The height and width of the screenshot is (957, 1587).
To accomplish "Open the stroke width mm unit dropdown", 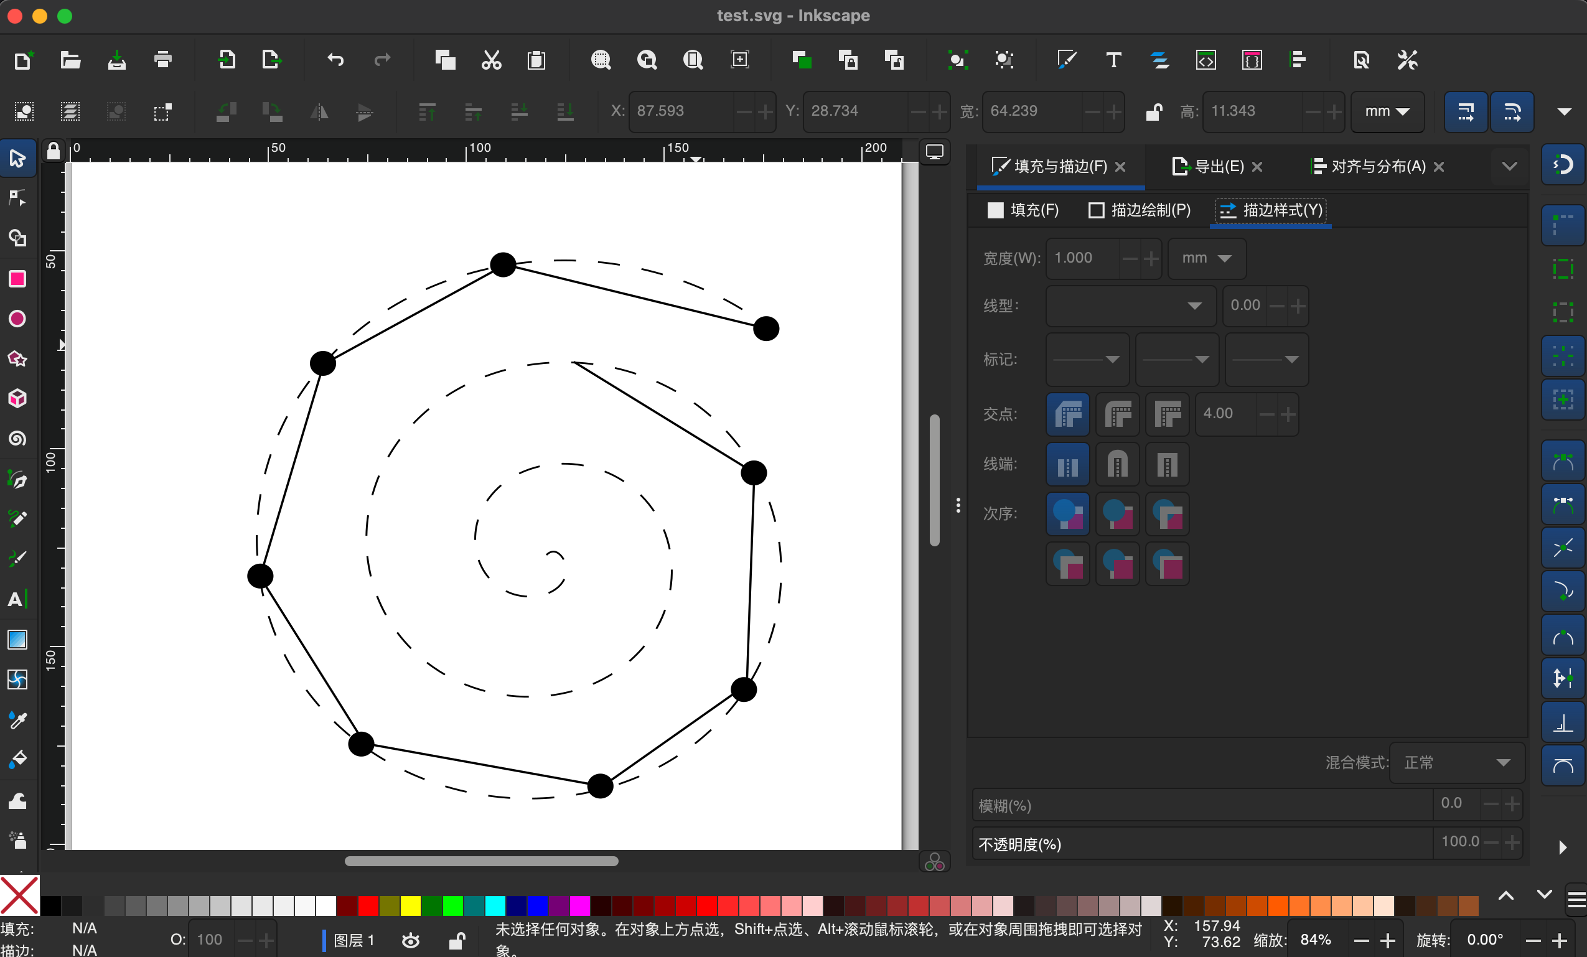I will pyautogui.click(x=1205, y=258).
